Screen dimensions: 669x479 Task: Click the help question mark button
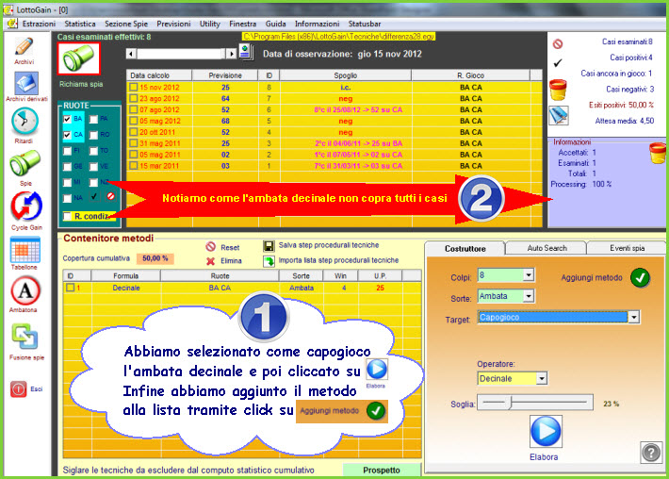pyautogui.click(x=651, y=452)
